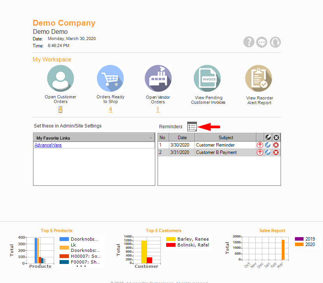Open the View Reorder Alert Report icon
This screenshot has width=323, height=283.
(x=258, y=79)
